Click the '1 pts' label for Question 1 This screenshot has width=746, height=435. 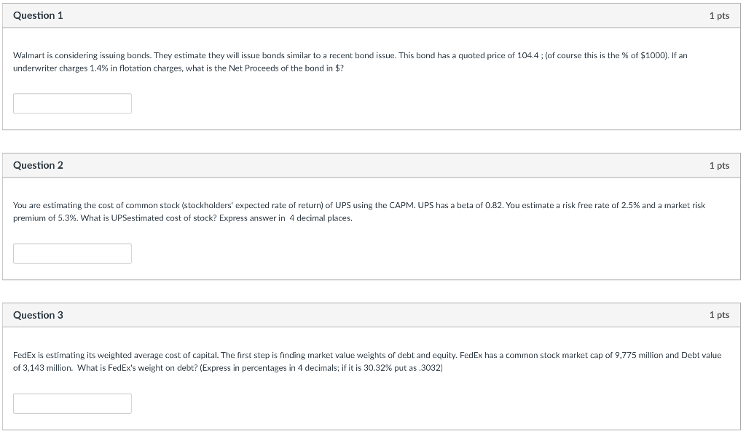pos(720,15)
